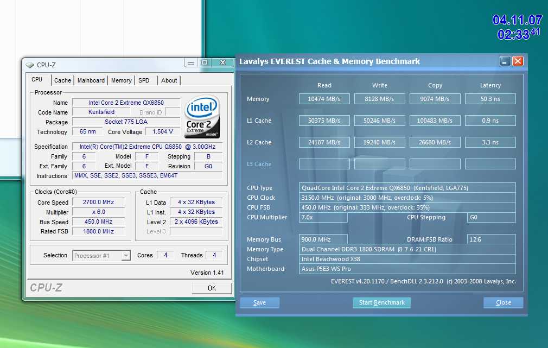The width and height of the screenshot is (548, 348).
Task: Switch to the Cache tab
Action: click(62, 80)
